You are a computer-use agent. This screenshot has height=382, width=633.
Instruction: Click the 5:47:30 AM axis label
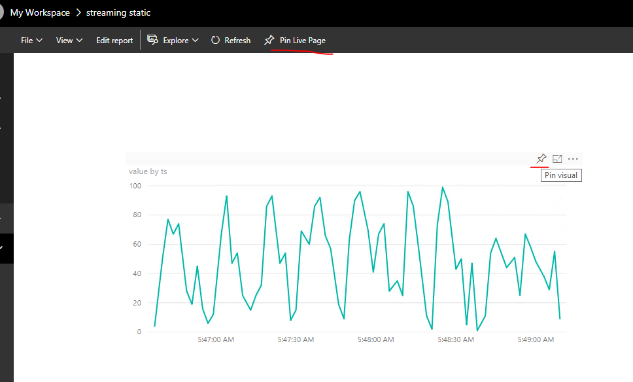296,339
